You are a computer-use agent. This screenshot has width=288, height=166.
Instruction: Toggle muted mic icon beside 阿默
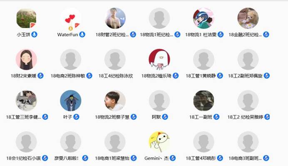click(x=165, y=117)
